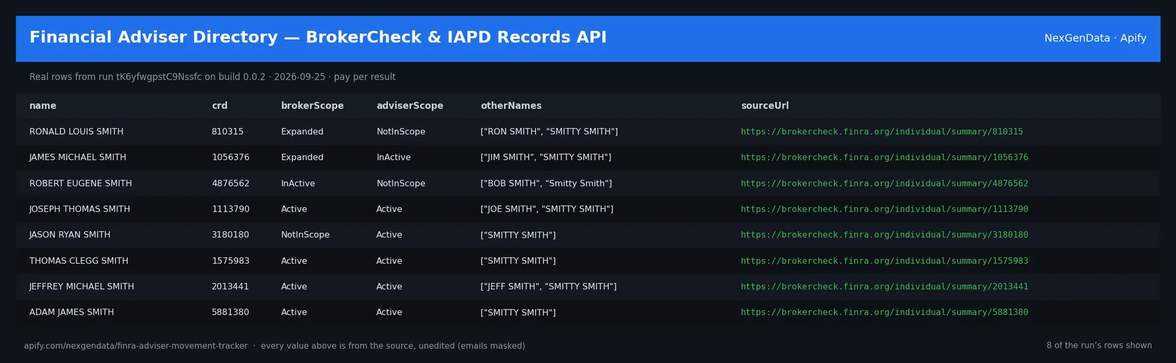Click otherNames cell containing "JIM SMITH"
1176x363 pixels.
coord(546,157)
